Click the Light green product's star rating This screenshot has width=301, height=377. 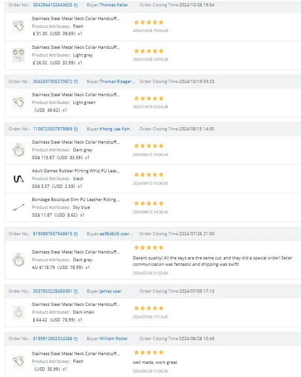pyautogui.click(x=148, y=98)
